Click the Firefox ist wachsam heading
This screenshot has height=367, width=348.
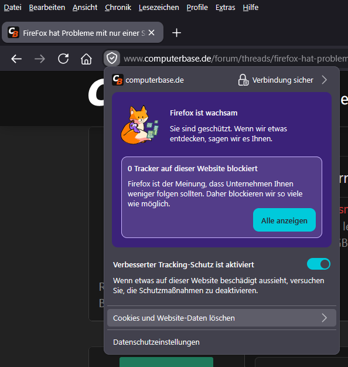click(x=203, y=113)
